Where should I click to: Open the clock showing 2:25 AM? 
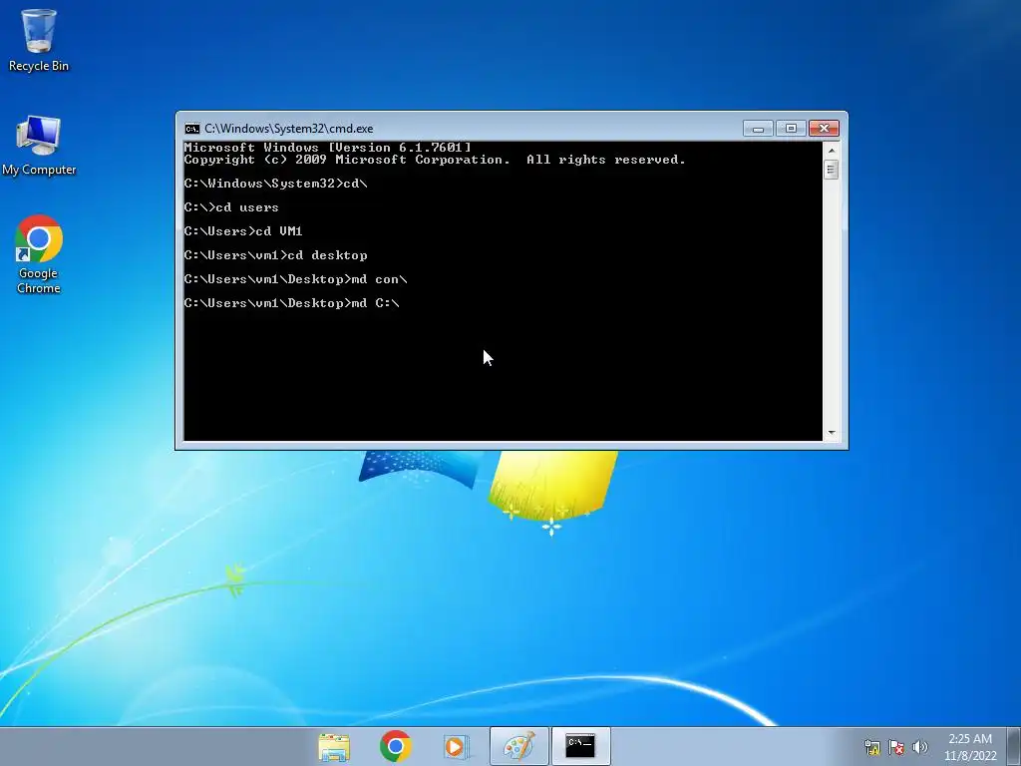[970, 747]
